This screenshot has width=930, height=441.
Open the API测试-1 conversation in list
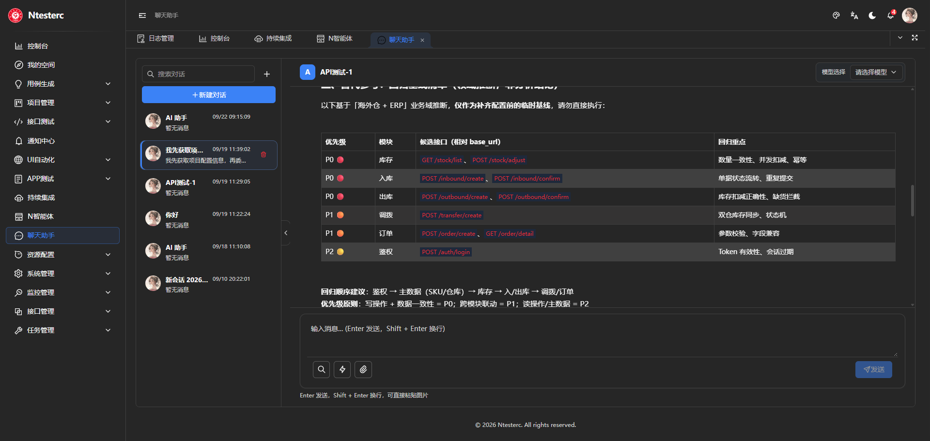(208, 187)
